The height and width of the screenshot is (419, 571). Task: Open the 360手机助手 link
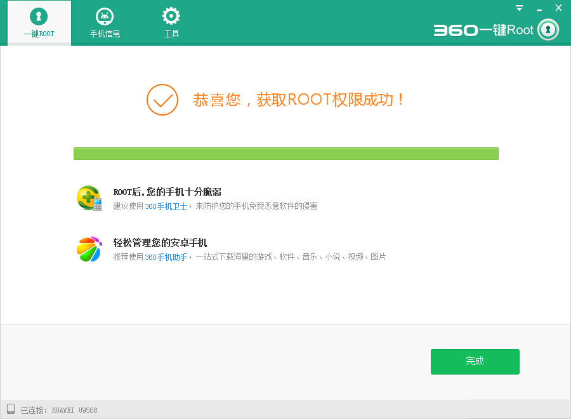coord(166,257)
